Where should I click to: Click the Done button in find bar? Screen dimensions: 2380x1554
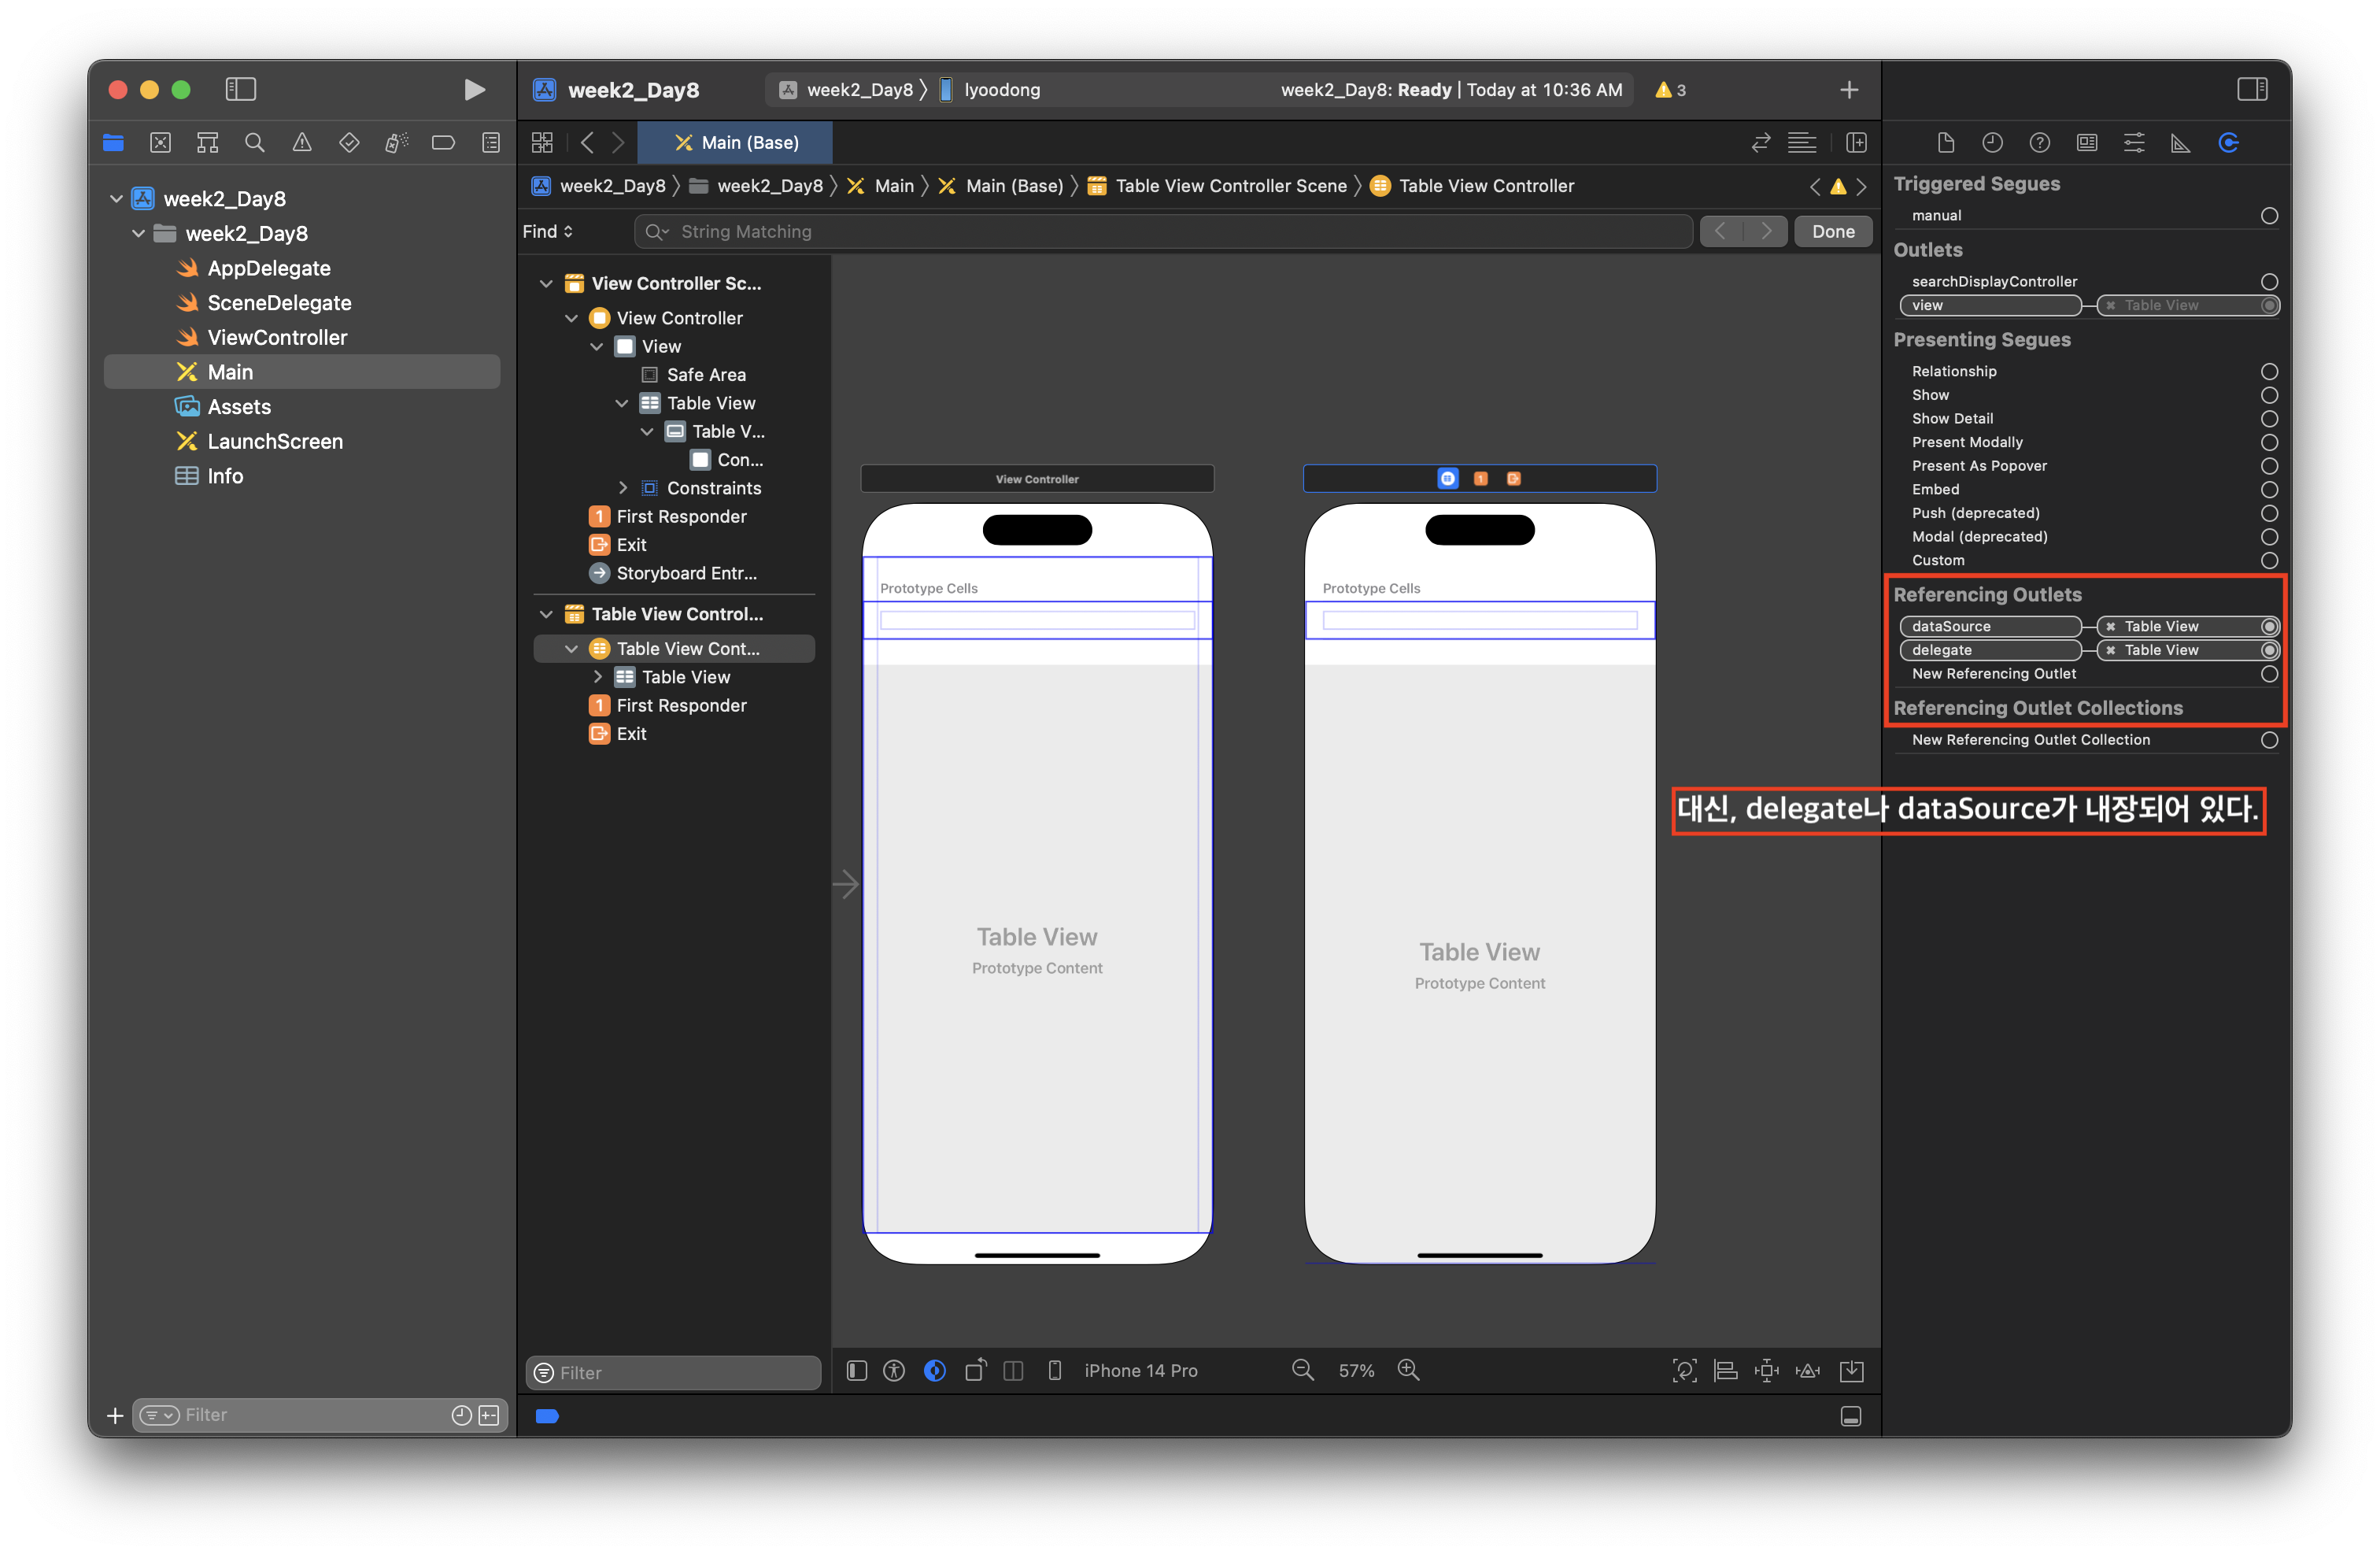[x=1832, y=232]
